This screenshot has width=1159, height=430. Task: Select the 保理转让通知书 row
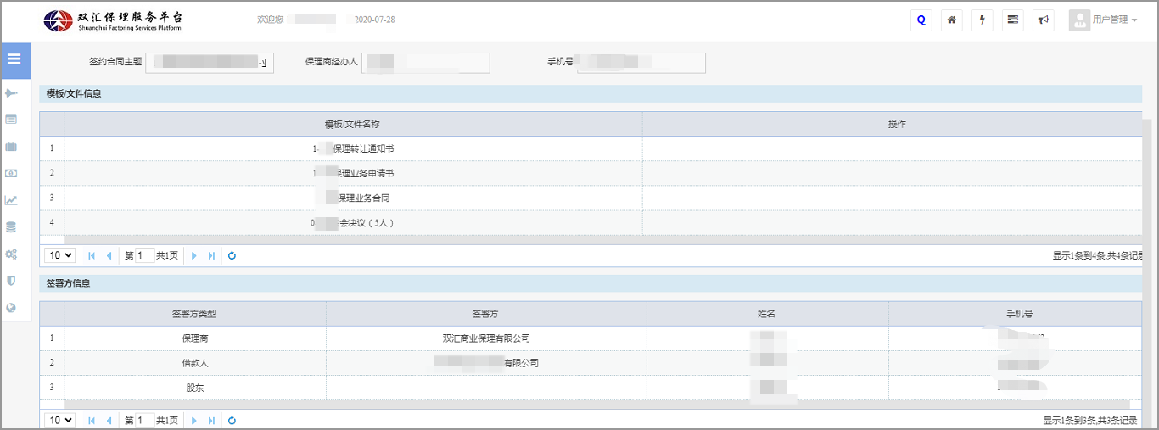point(591,148)
